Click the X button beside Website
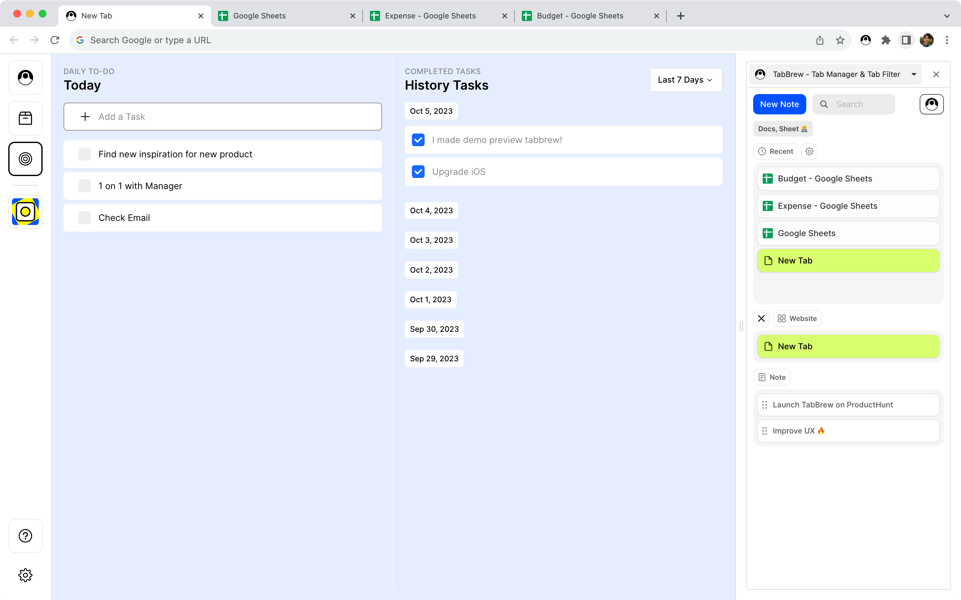This screenshot has width=961, height=600. click(x=761, y=318)
